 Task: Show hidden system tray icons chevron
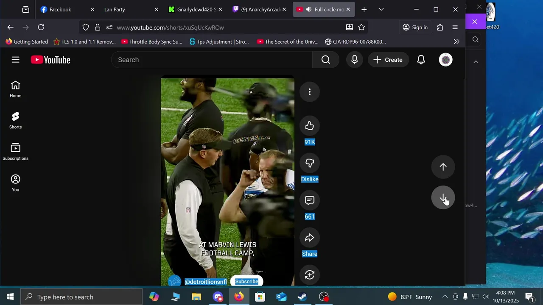click(x=445, y=297)
